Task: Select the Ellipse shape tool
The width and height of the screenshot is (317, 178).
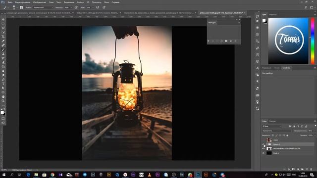Action: tap(3, 92)
